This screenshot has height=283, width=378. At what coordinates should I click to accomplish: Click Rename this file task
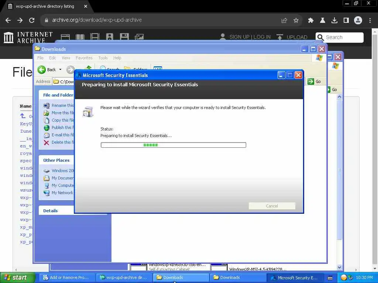pyautogui.click(x=59, y=105)
